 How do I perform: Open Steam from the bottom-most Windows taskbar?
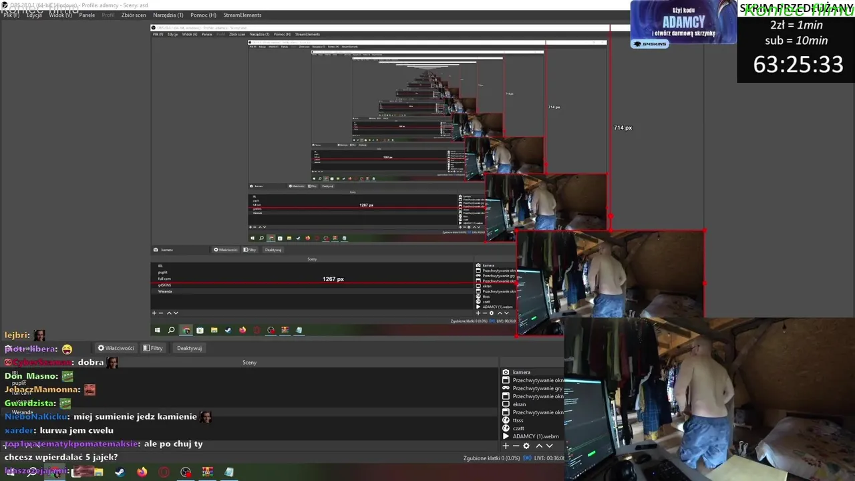[x=120, y=472]
